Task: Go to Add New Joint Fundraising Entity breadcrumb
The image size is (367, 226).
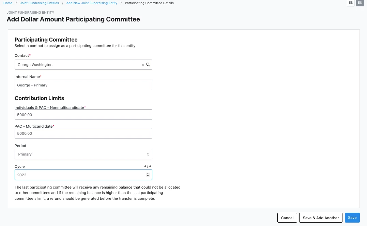Action: 92,3
